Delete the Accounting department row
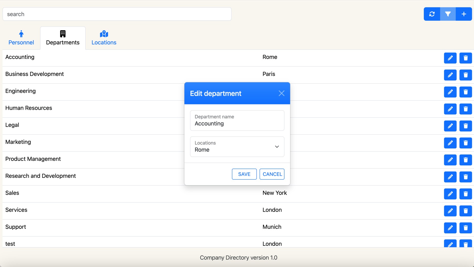 point(465,58)
